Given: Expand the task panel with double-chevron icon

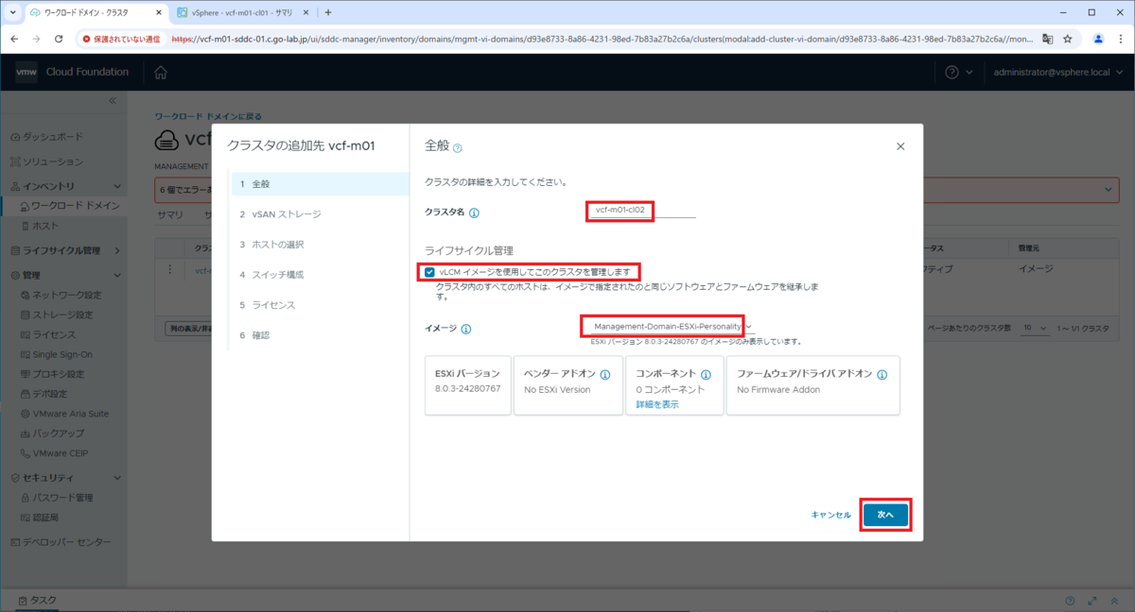Looking at the screenshot, I should pyautogui.click(x=1114, y=601).
